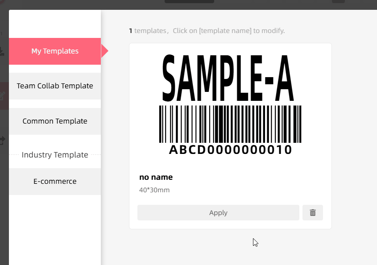Click the small dimmed button at top right
Image resolution: width=377 pixels, height=265 pixels.
coord(338,1)
